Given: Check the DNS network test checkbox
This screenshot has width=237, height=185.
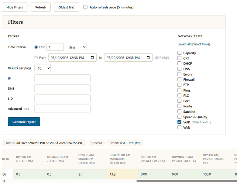Looking at the screenshot, I should [x=179, y=69].
